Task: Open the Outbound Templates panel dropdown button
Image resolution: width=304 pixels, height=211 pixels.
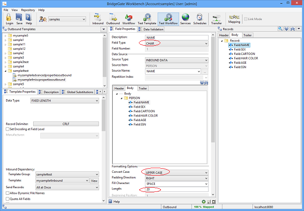Action: (103, 29)
